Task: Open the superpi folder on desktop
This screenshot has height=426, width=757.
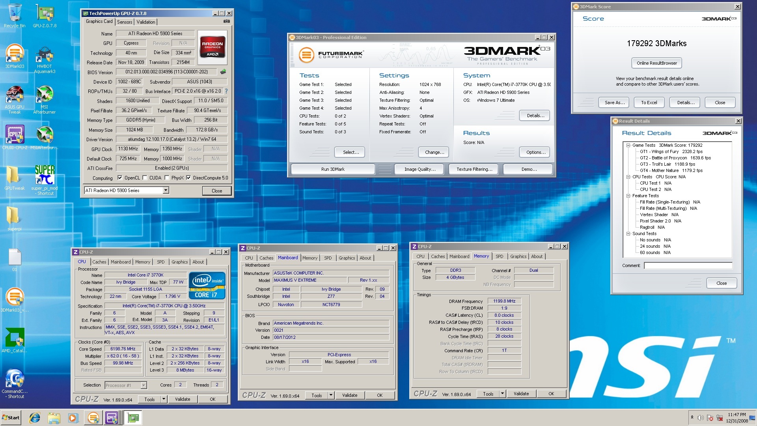Action: pyautogui.click(x=15, y=218)
